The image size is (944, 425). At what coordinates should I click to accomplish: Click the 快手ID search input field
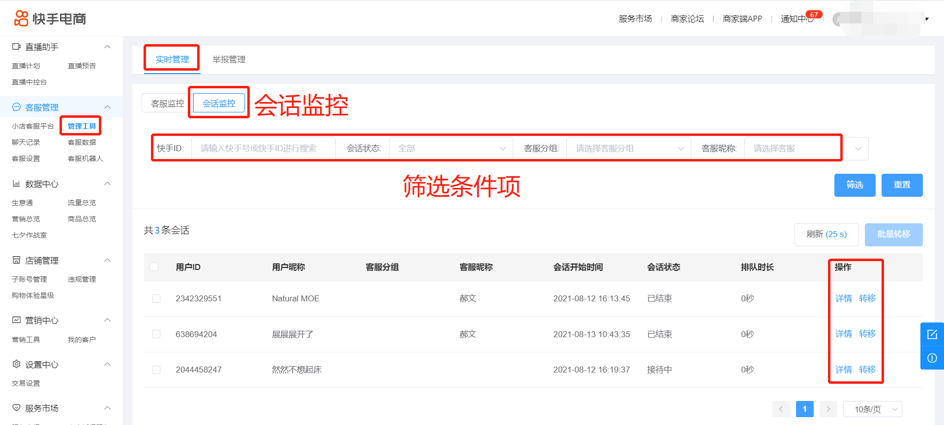point(263,148)
